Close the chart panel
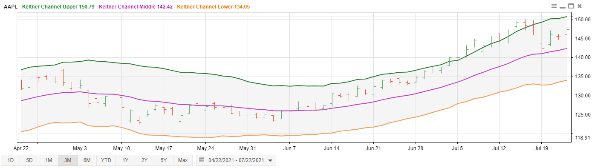 (x=579, y=6)
